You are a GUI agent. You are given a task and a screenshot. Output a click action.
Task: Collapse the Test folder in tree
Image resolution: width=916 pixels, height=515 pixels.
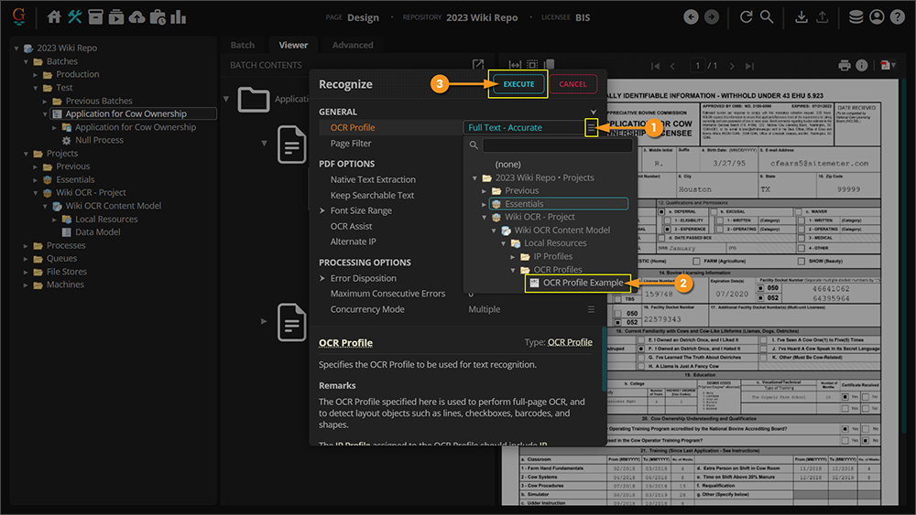[x=36, y=88]
